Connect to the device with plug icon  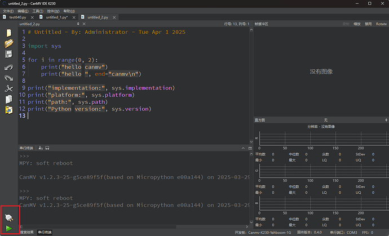[x=8, y=217]
